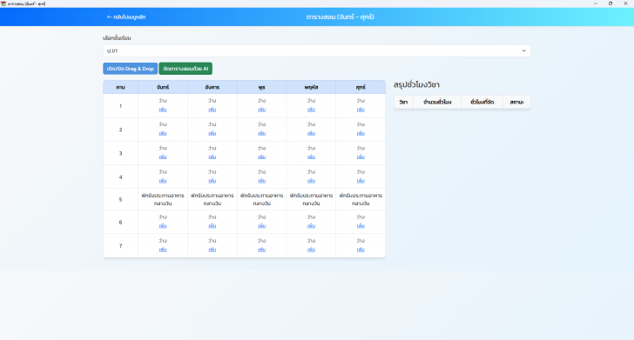Add a subject to Friday period 2
This screenshot has width=634, height=340.
[x=361, y=133]
